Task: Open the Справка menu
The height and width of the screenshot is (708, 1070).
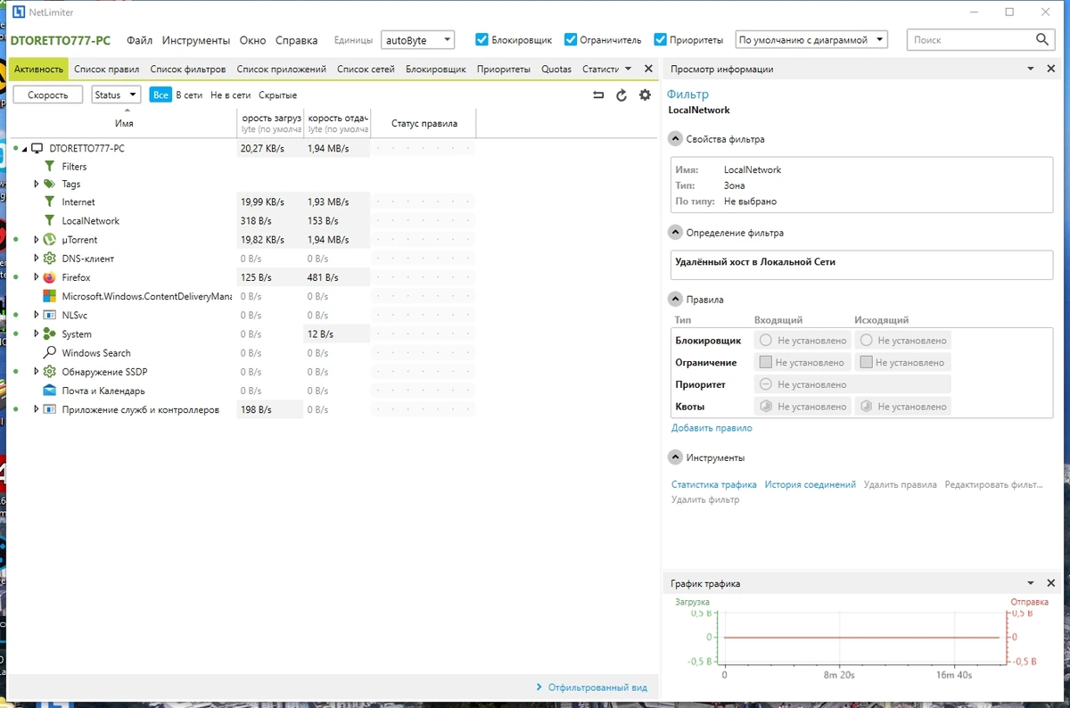Action: pyautogui.click(x=297, y=40)
